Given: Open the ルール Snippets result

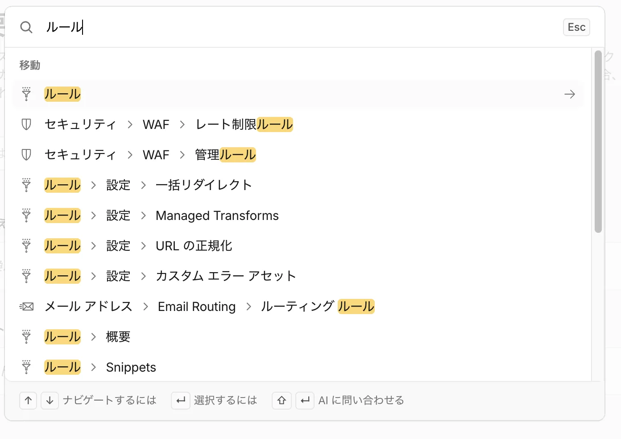Looking at the screenshot, I should (x=298, y=367).
